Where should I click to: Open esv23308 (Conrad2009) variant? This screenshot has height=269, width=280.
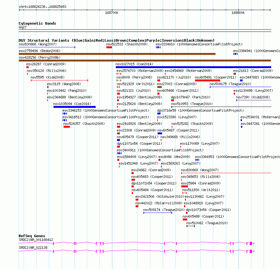click(x=137, y=130)
